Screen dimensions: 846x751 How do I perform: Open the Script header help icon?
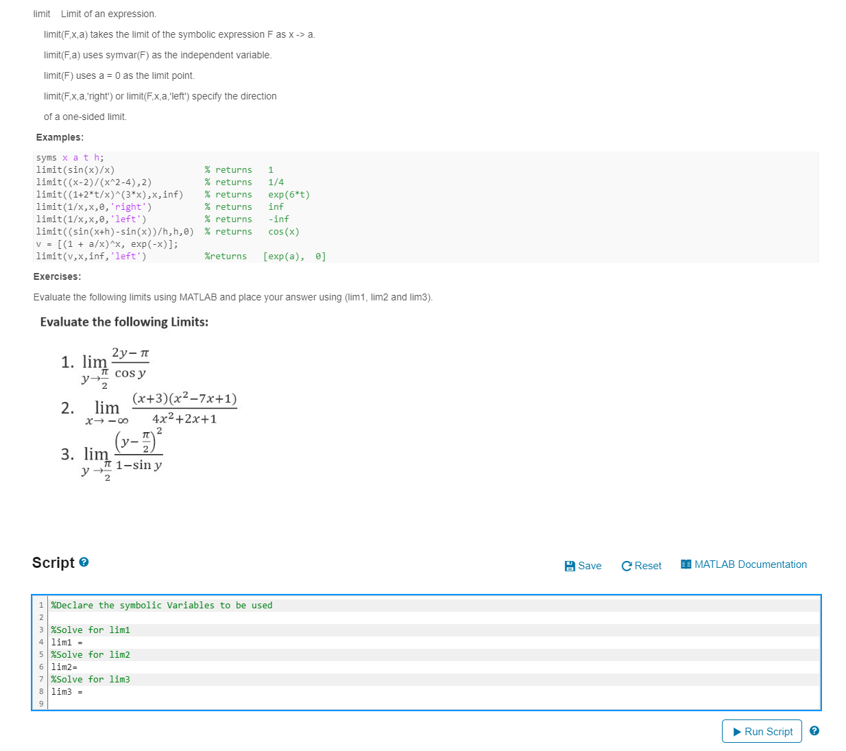(83, 562)
